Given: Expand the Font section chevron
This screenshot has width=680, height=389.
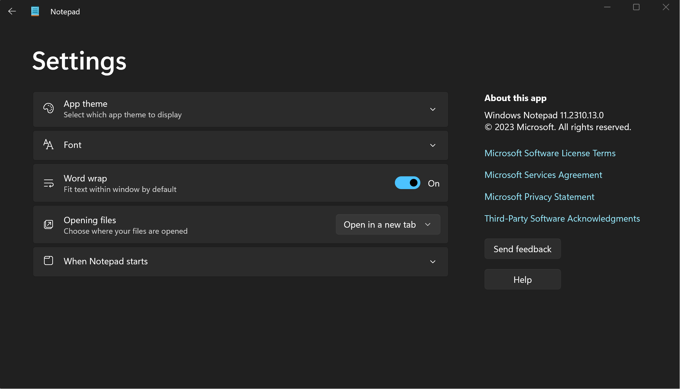Looking at the screenshot, I should coord(433,145).
